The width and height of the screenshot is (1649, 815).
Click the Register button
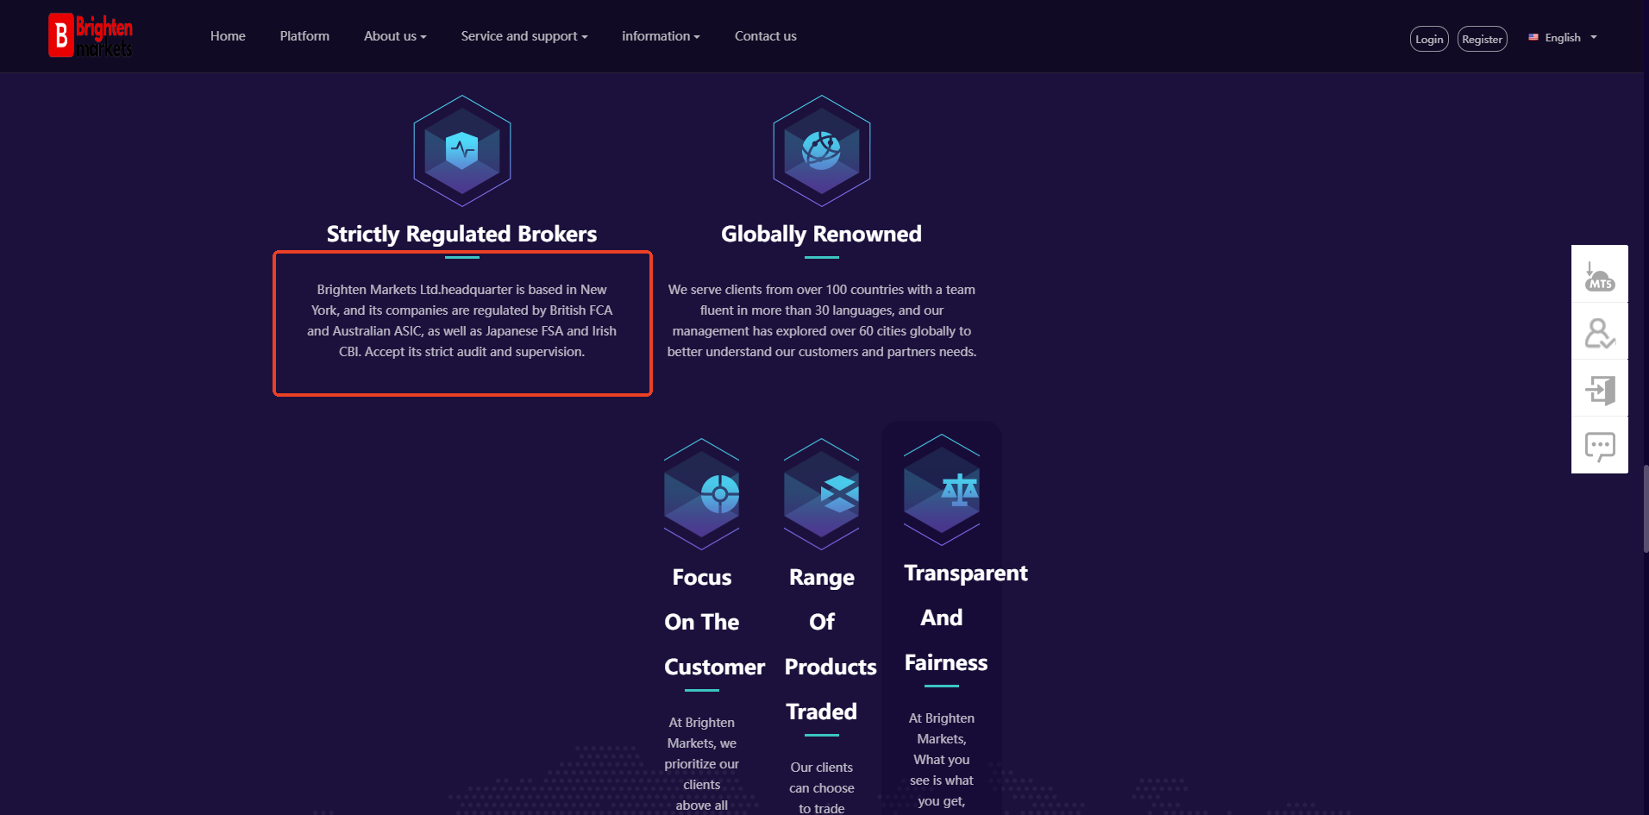coord(1482,39)
